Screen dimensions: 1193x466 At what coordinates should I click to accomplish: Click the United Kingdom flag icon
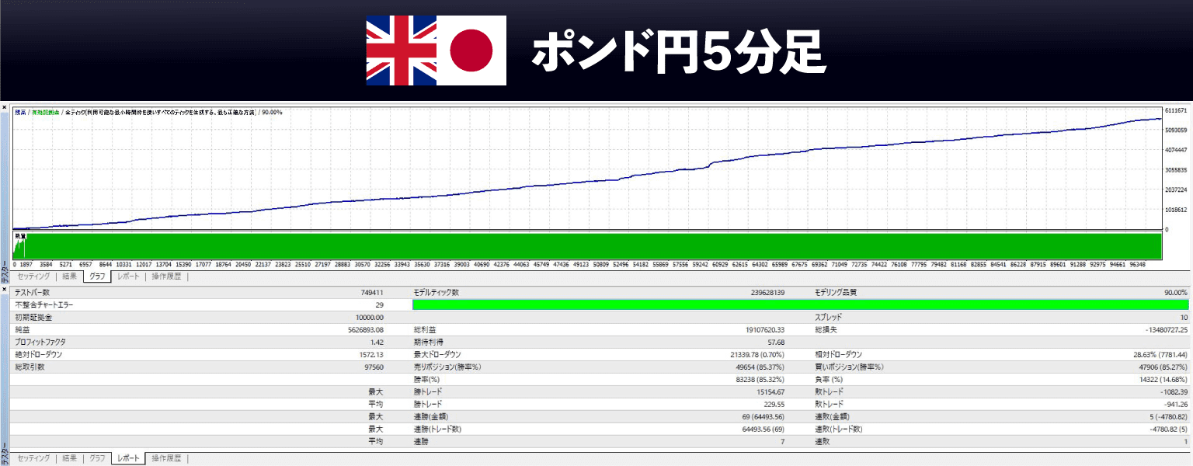(401, 50)
